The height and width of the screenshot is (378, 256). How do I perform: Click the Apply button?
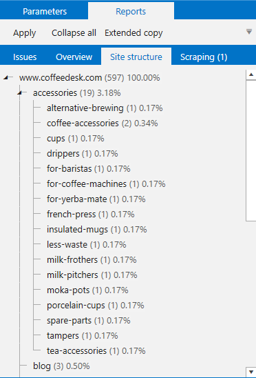25,33
